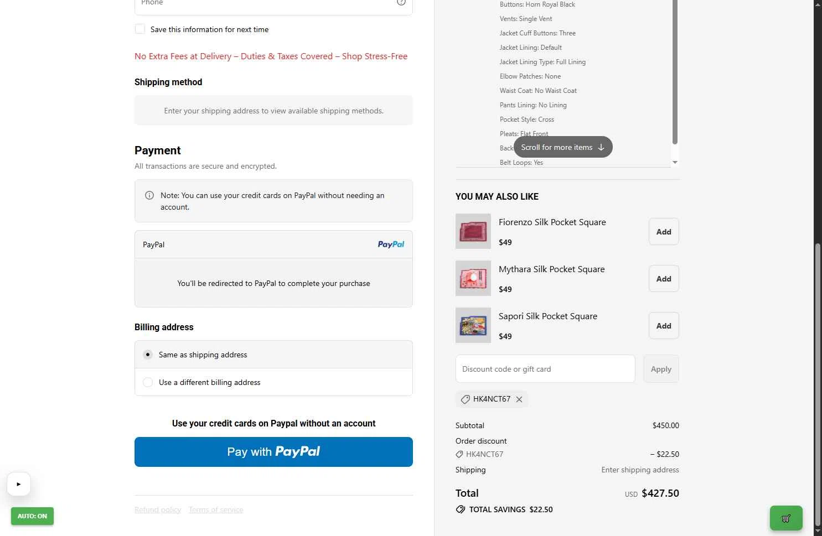Click Jacket Lining Type: Full Lining text

(x=542, y=62)
